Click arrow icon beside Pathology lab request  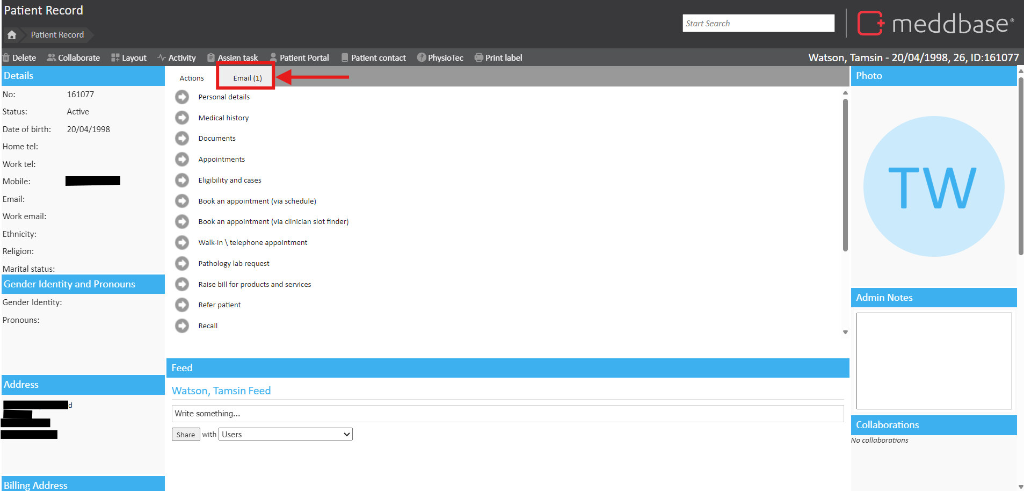click(182, 263)
